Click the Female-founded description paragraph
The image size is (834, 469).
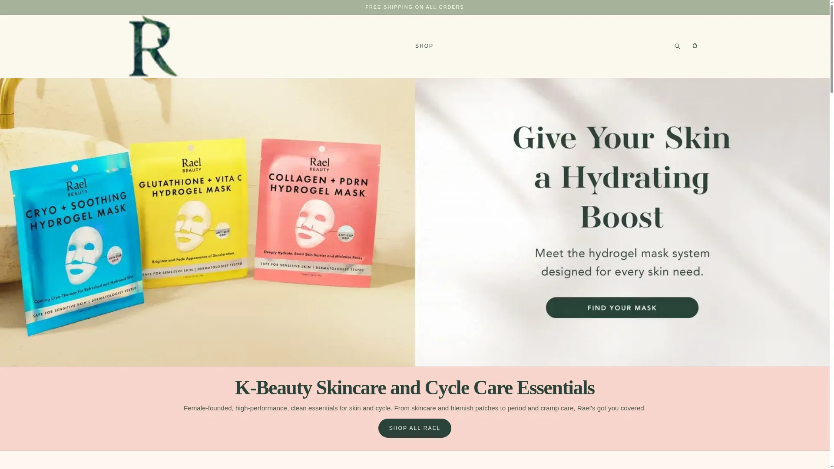click(x=414, y=408)
